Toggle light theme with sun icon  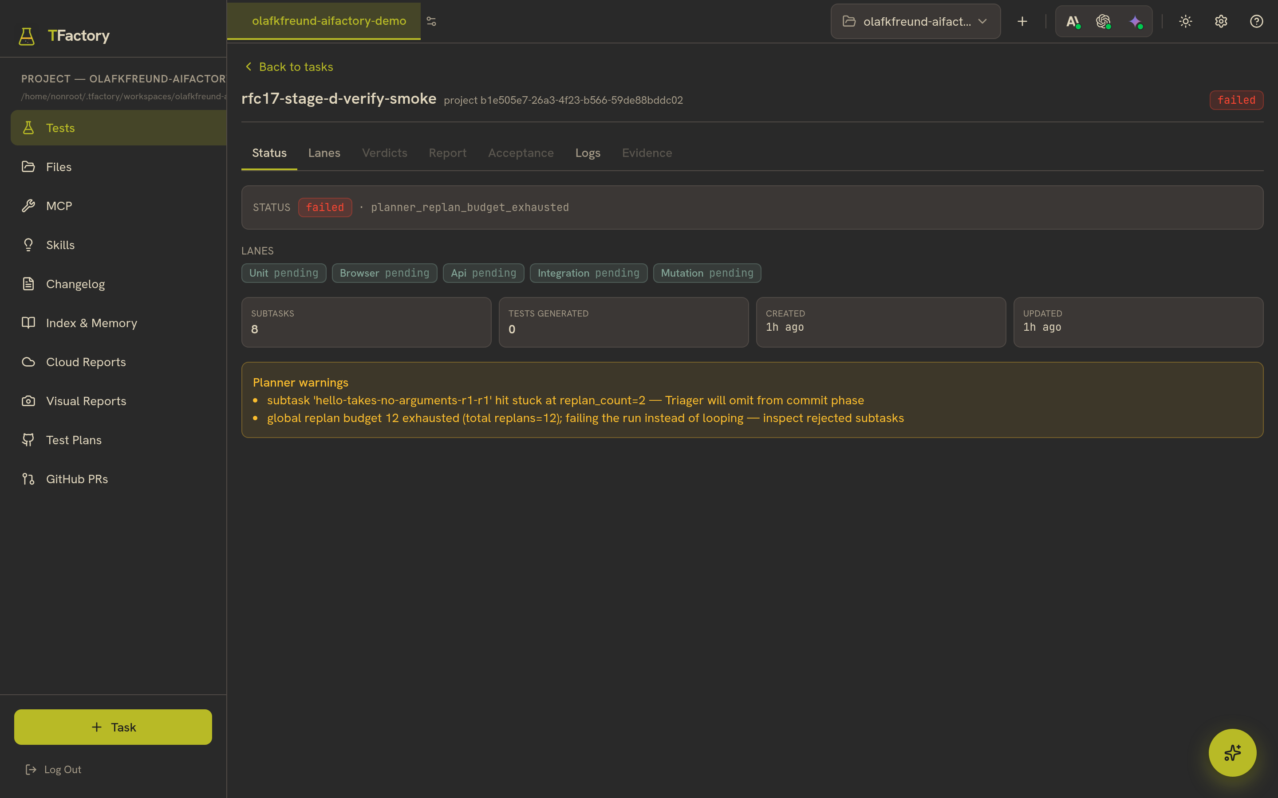coord(1186,21)
